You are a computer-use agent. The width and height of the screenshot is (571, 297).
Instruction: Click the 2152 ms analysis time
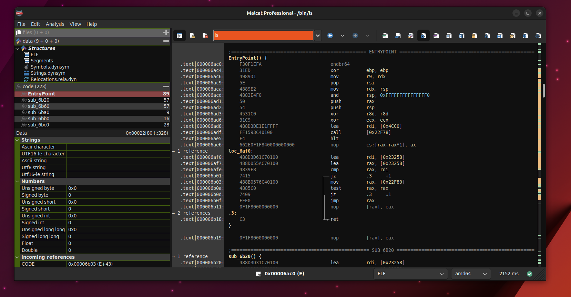click(x=509, y=274)
